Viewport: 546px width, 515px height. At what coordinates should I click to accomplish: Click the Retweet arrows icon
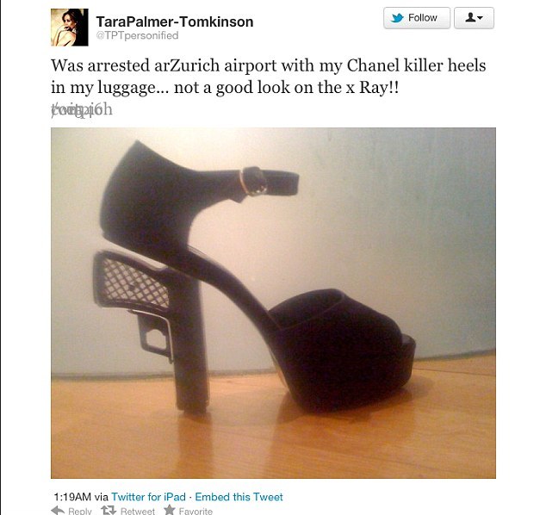[109, 511]
